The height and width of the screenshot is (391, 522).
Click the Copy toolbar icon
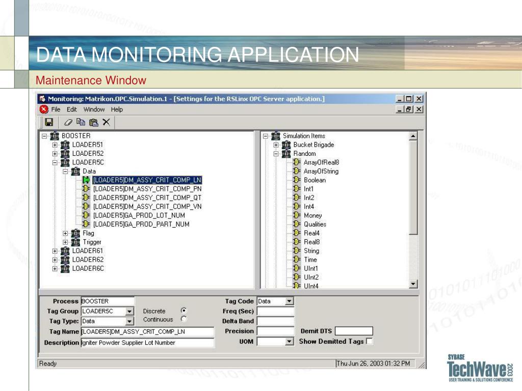(x=81, y=122)
